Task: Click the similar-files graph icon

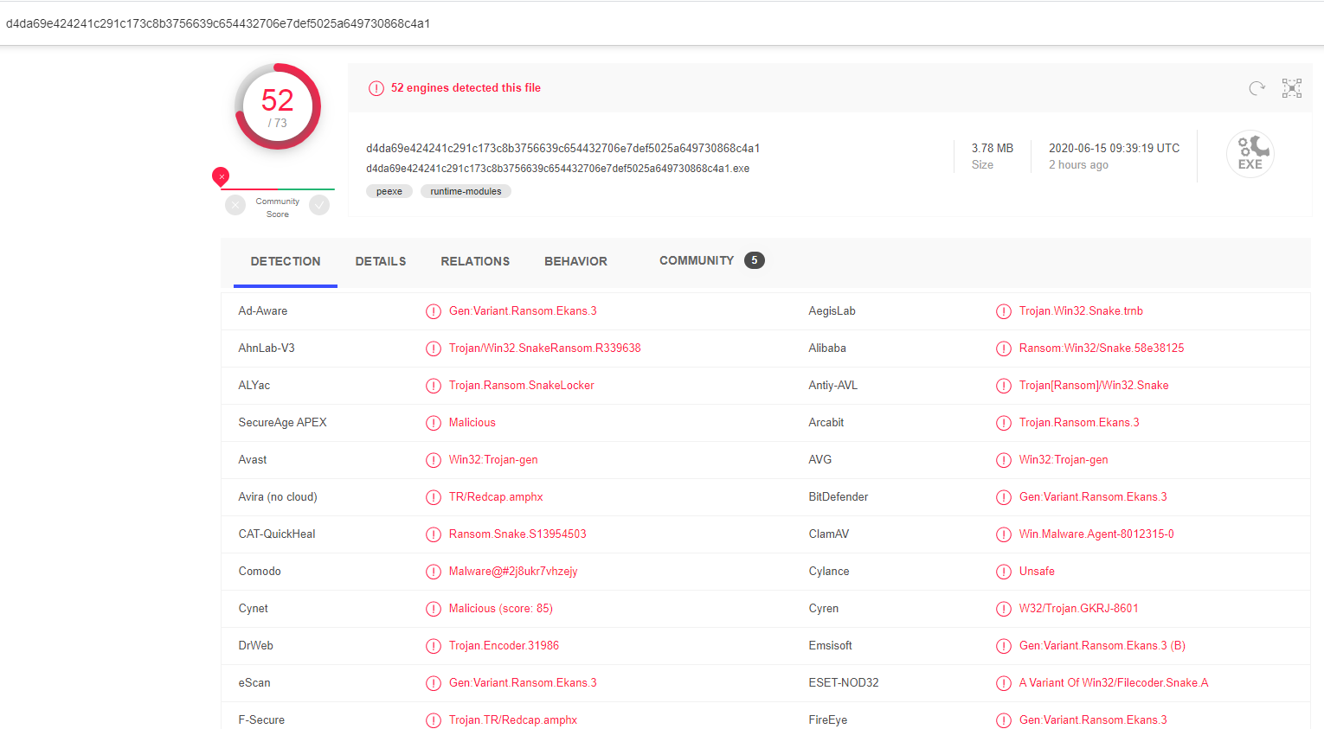Action: click(x=1291, y=88)
